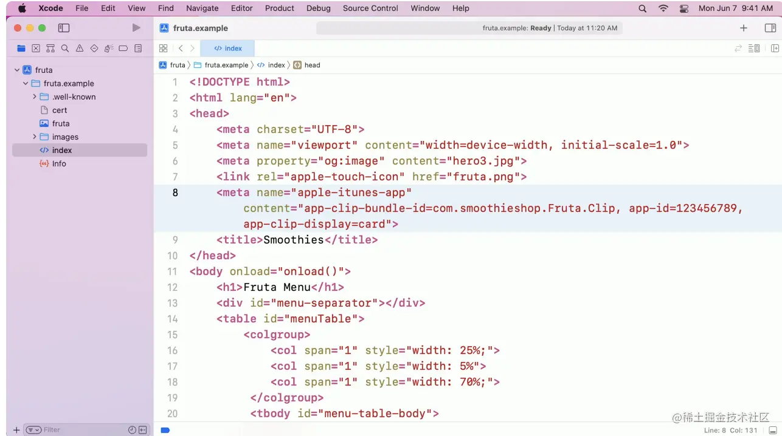The width and height of the screenshot is (782, 436).
Task: Expand the .well-known folder
Action: pos(35,97)
